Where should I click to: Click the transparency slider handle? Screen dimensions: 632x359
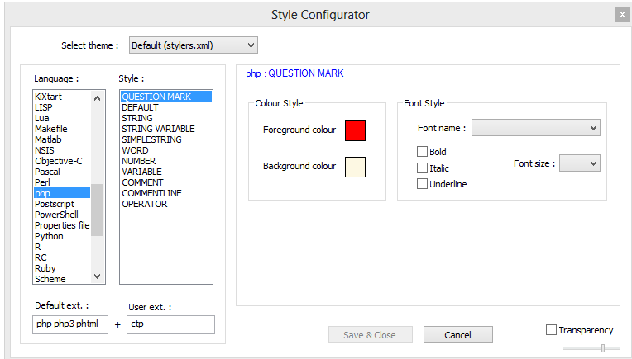[603, 347]
